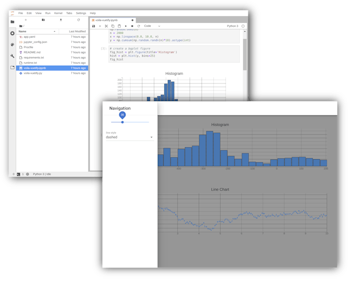Select app.yaml in file list

pos(52,37)
